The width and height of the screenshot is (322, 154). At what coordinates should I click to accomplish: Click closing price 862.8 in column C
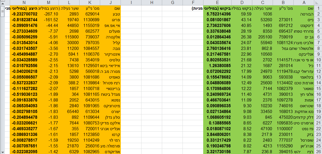[263, 49]
